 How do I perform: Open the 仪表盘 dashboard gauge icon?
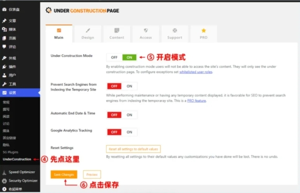(x=4, y=9)
